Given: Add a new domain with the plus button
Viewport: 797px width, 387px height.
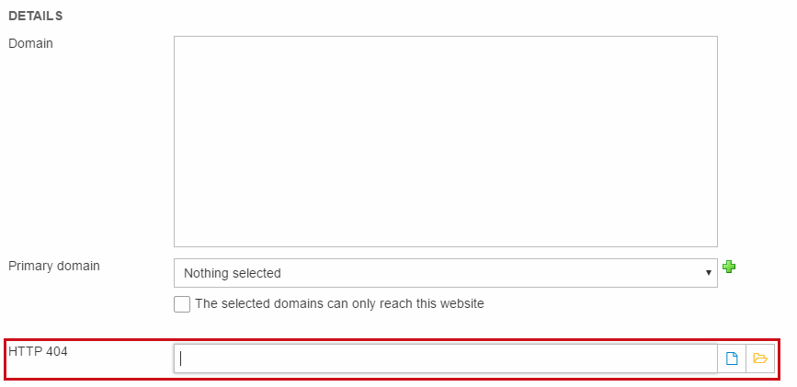Looking at the screenshot, I should [x=729, y=267].
